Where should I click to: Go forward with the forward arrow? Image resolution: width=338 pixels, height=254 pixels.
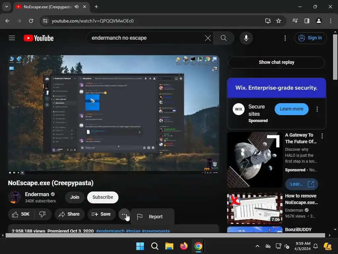click(x=19, y=21)
